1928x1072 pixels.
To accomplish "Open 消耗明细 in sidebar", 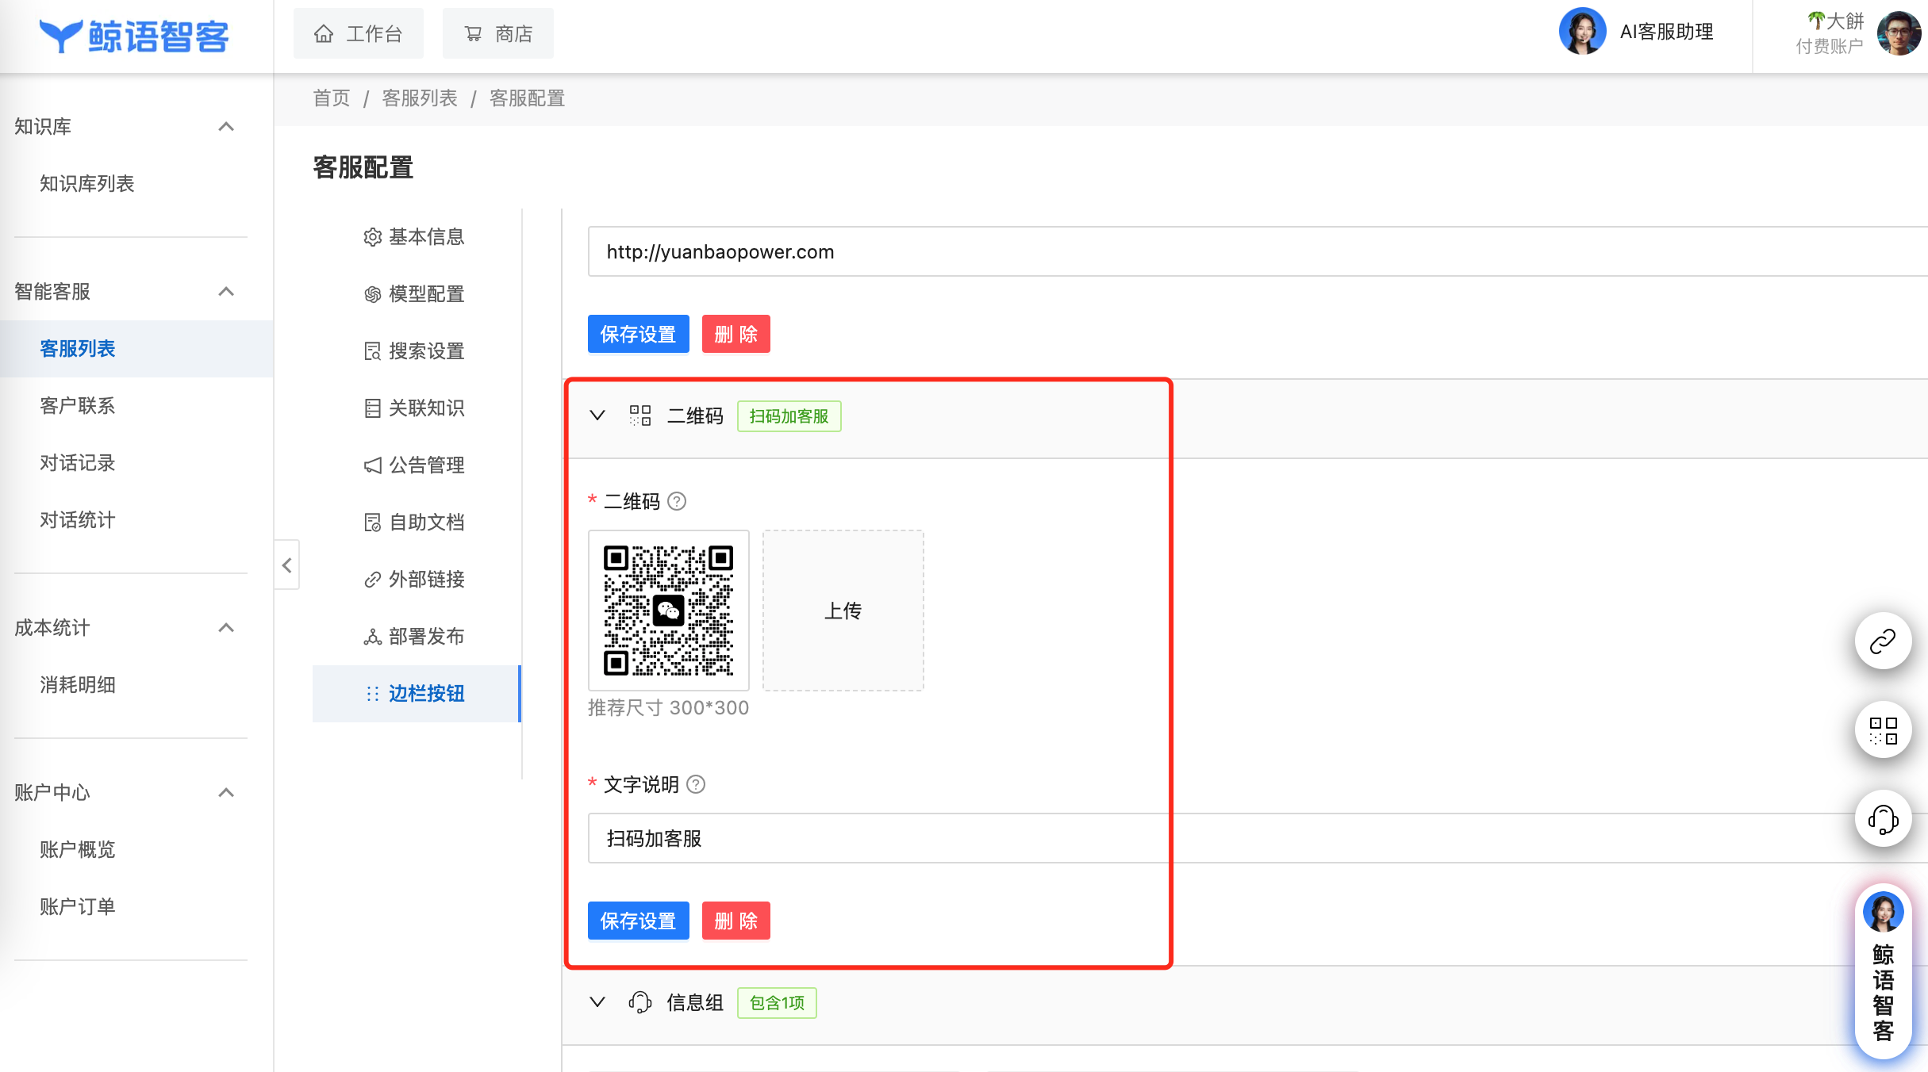I will 78,685.
